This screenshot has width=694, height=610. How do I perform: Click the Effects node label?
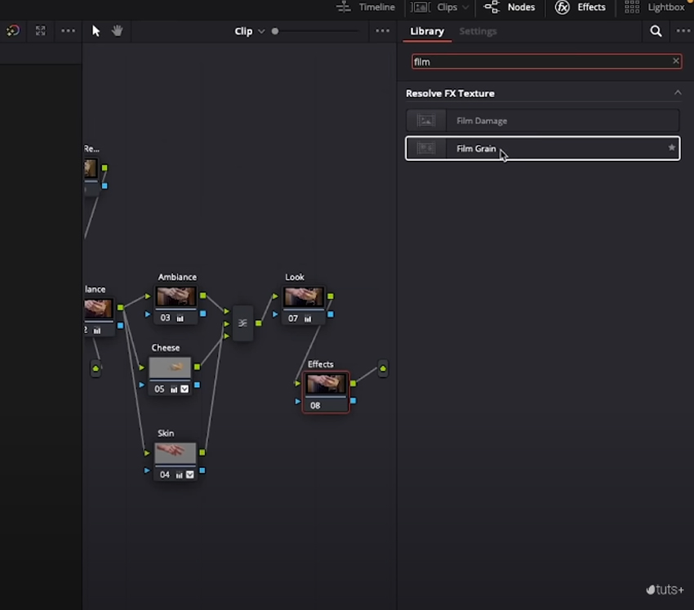(x=320, y=364)
